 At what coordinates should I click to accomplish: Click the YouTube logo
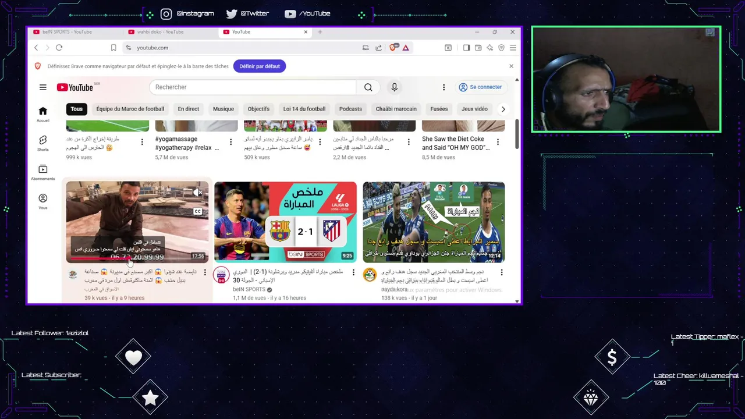(x=75, y=87)
